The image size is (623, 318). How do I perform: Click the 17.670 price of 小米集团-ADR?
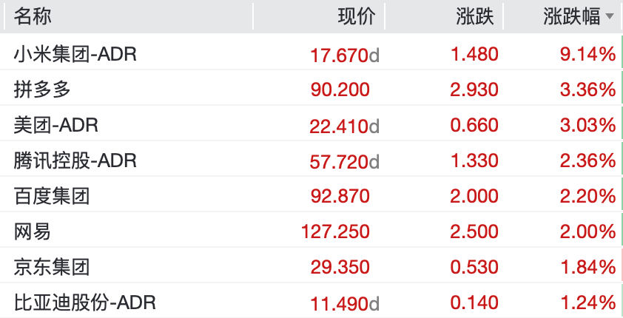tap(340, 55)
